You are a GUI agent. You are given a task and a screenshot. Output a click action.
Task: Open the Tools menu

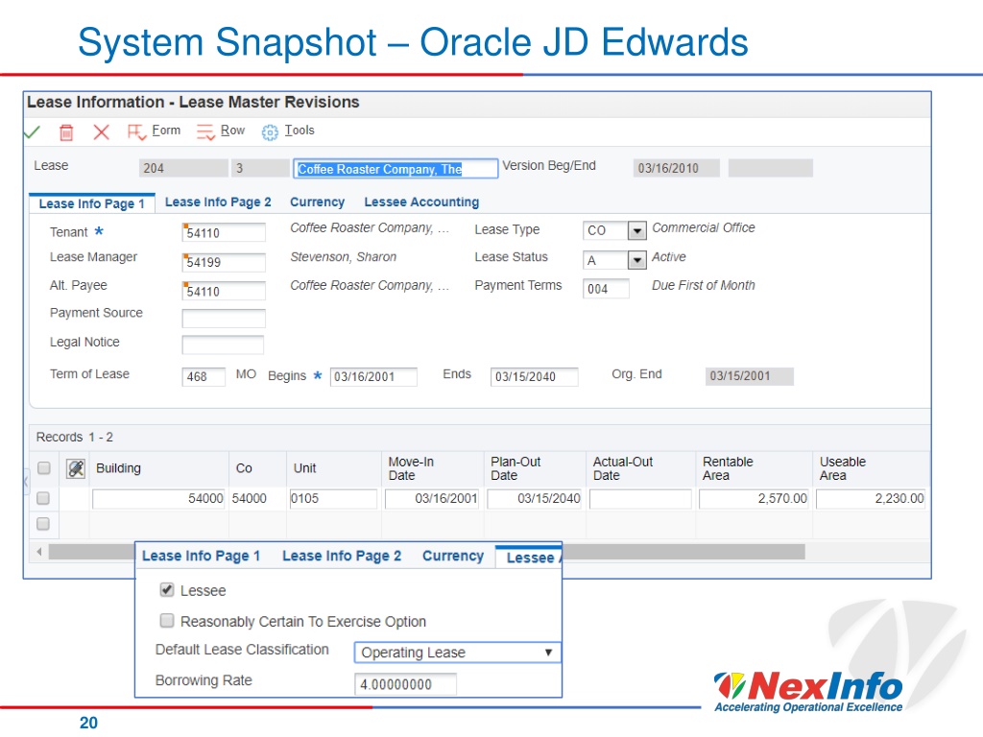(300, 131)
